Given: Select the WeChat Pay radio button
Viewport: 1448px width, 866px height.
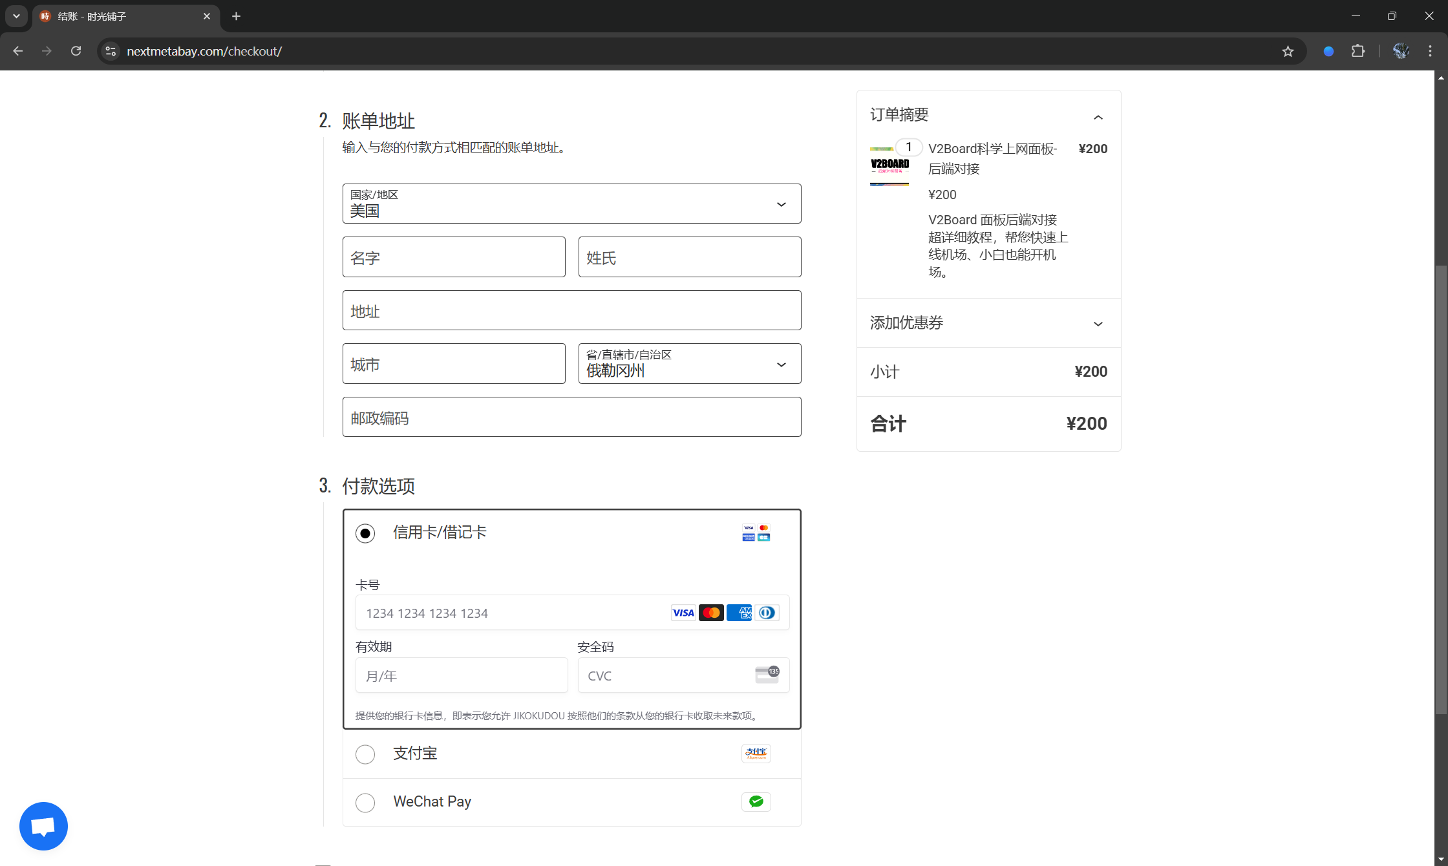Looking at the screenshot, I should click(365, 803).
